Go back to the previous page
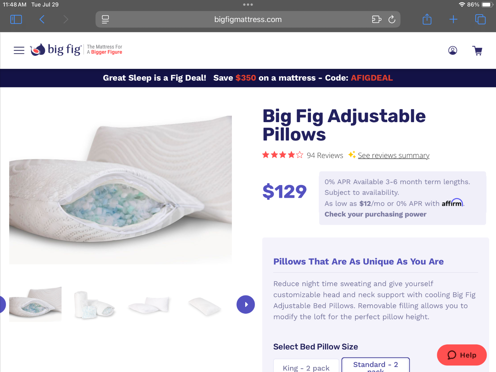This screenshot has height=372, width=496. click(42, 20)
